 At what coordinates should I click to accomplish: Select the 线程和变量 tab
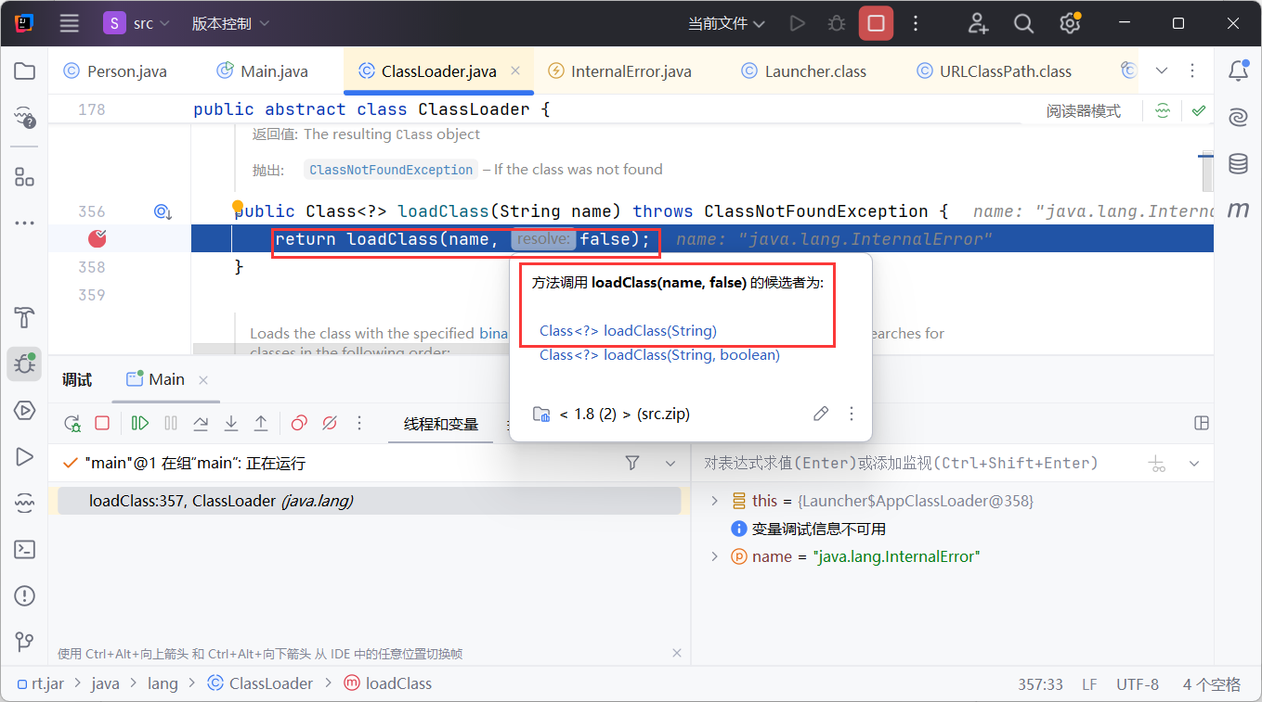(440, 424)
